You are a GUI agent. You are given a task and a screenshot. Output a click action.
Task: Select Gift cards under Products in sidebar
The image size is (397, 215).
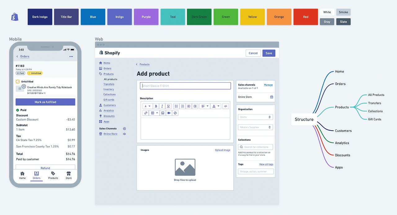coord(109,100)
